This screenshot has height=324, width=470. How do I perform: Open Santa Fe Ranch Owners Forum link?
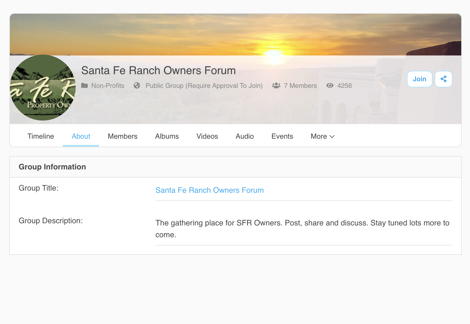coord(209,190)
